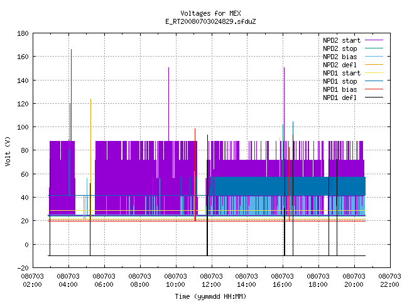This screenshot has width=402, height=302.
Task: Click the chart title 'Voltages for MEX'
Action: pos(210,13)
